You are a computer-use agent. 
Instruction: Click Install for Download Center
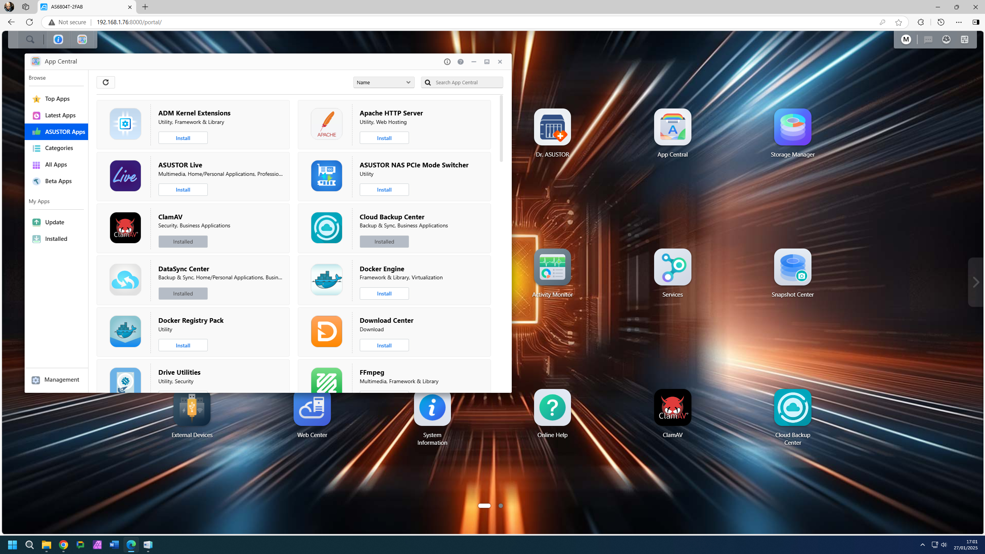pyautogui.click(x=384, y=345)
